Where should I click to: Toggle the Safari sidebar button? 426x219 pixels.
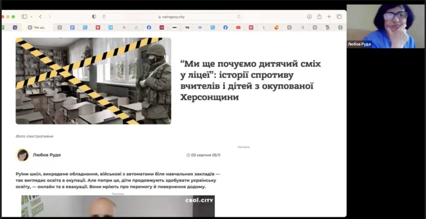(x=24, y=17)
